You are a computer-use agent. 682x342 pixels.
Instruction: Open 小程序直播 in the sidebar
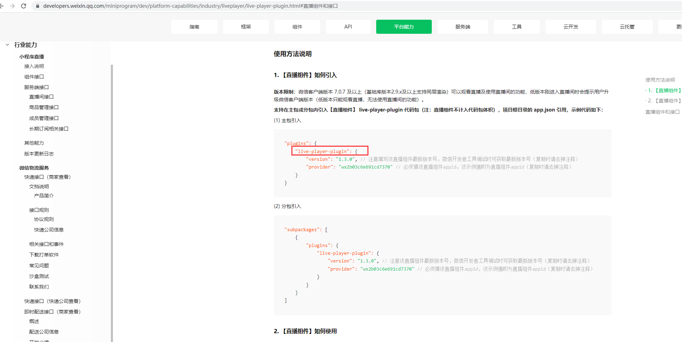pos(32,57)
